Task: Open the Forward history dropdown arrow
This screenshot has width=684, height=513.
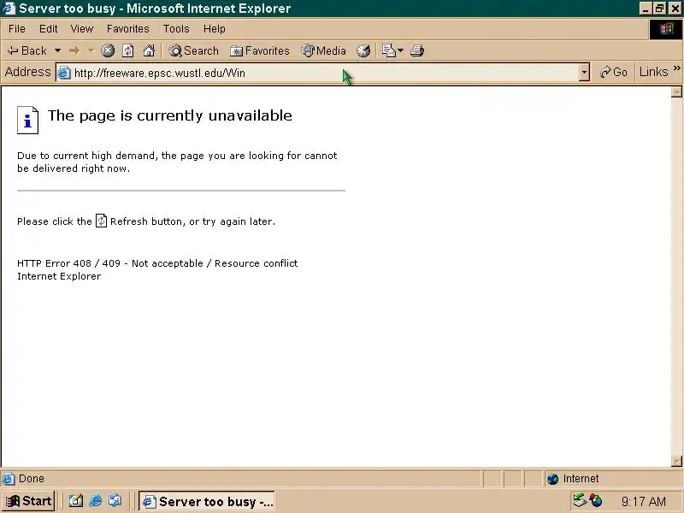Action: 91,50
